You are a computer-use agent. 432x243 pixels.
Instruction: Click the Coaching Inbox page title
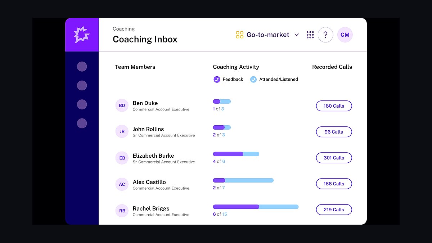pyautogui.click(x=145, y=39)
